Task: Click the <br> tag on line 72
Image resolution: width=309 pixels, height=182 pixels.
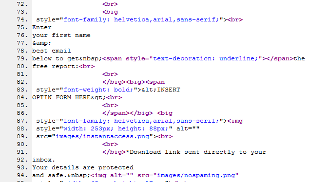Action: pos(110,4)
